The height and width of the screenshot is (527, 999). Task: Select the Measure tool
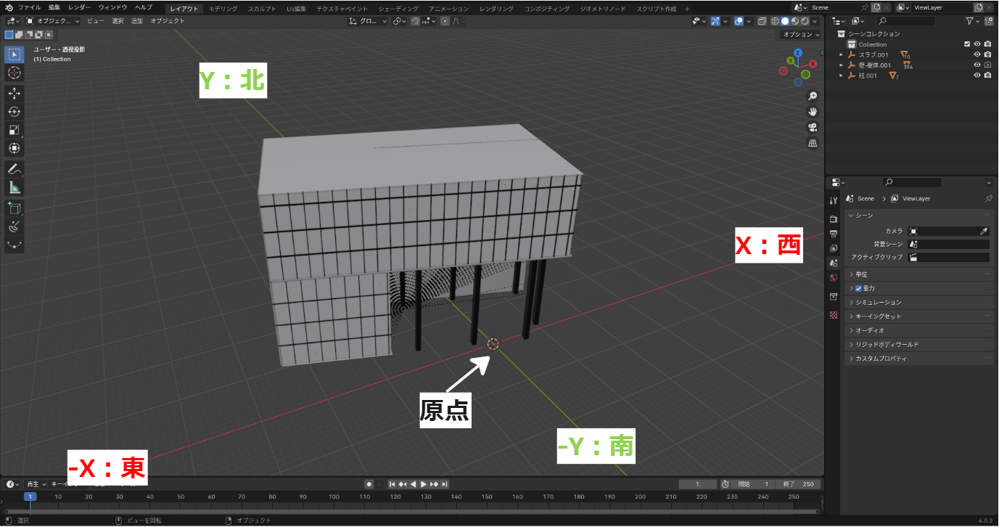[x=14, y=187]
